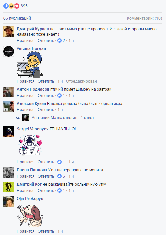This screenshot has height=235, width=166.
Task: Open the Комментарии: (10) link
Action: 144,18
